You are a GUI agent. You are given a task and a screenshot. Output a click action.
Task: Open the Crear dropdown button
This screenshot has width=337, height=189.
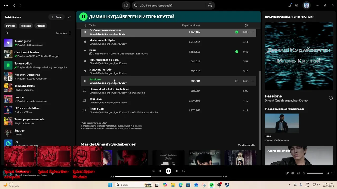click(x=57, y=17)
